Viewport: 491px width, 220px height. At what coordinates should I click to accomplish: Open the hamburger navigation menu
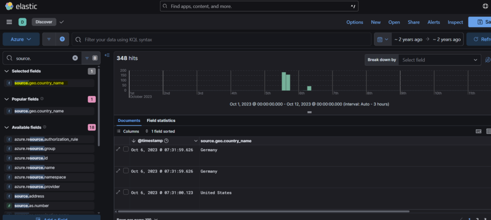click(x=9, y=22)
